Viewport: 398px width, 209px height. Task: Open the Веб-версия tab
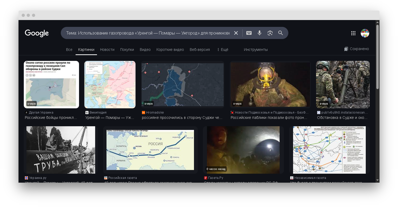click(x=200, y=50)
